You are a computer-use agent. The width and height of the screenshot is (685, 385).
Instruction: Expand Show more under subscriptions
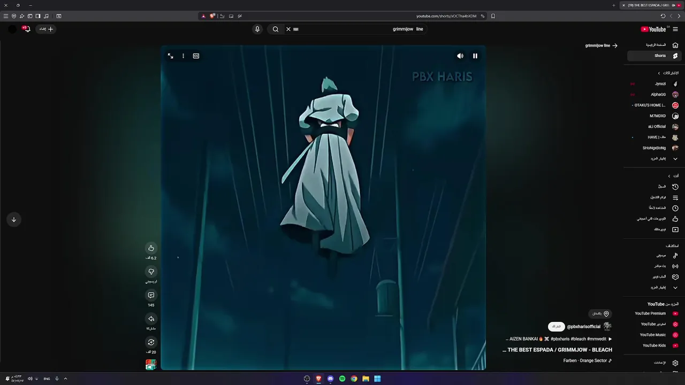(x=654, y=159)
